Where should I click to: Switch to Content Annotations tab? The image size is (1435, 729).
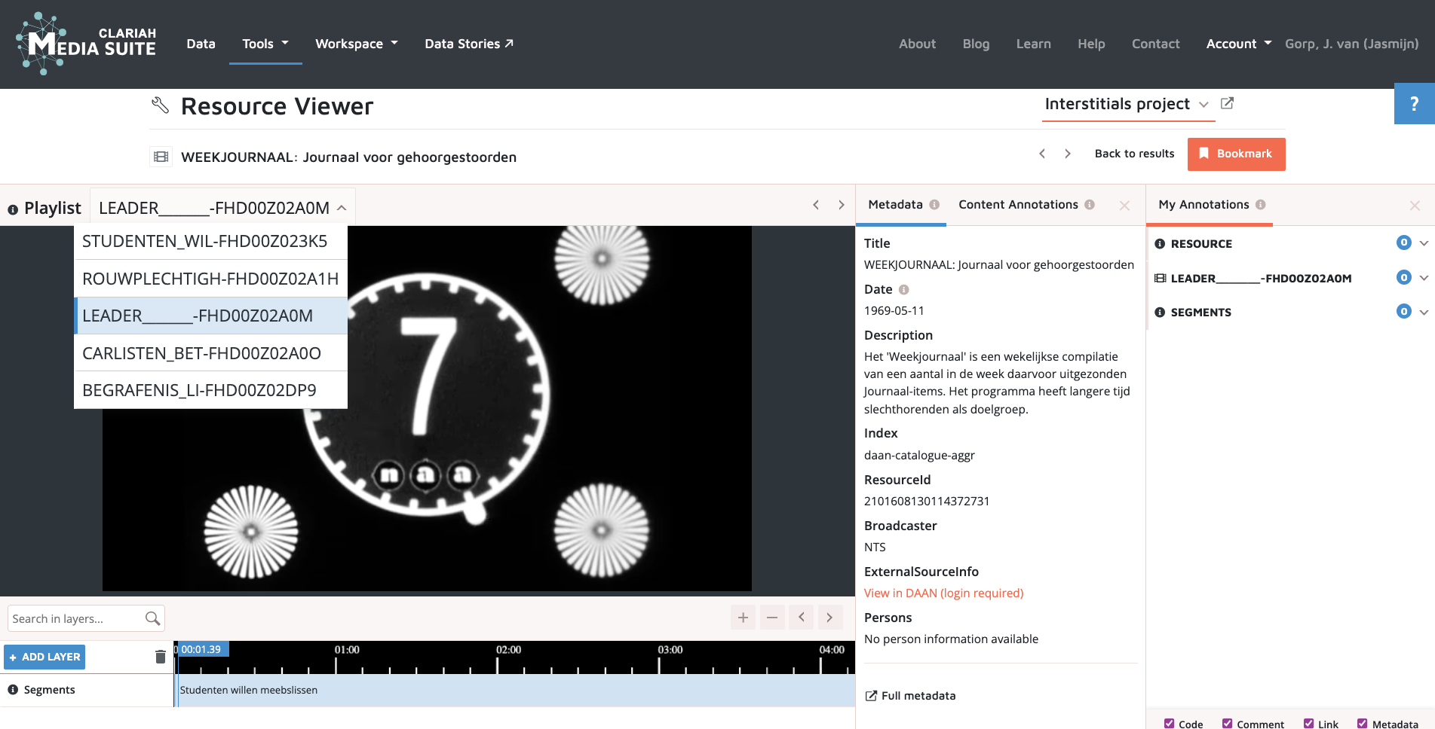point(1018,205)
